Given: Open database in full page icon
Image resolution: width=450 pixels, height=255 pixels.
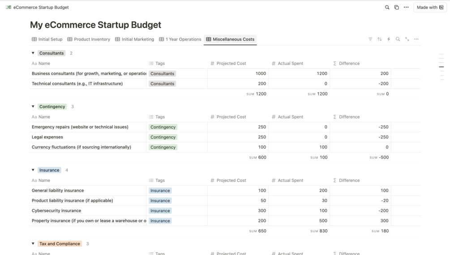Looking at the screenshot, I should [x=407, y=39].
